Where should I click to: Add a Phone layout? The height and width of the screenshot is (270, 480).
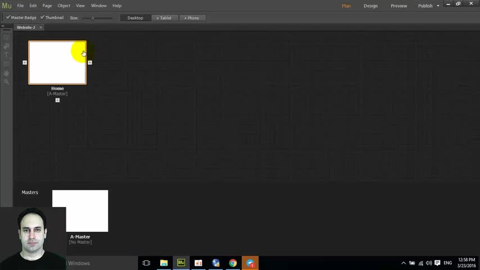(192, 18)
